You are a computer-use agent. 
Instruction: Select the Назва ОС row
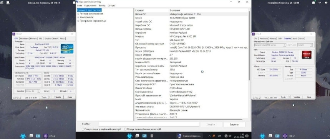191,14
